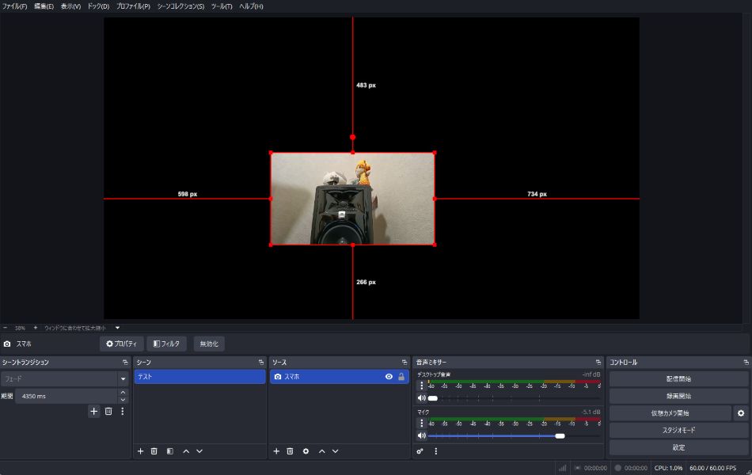Mute the マイク audio channel
This screenshot has width=752, height=475.
[422, 435]
